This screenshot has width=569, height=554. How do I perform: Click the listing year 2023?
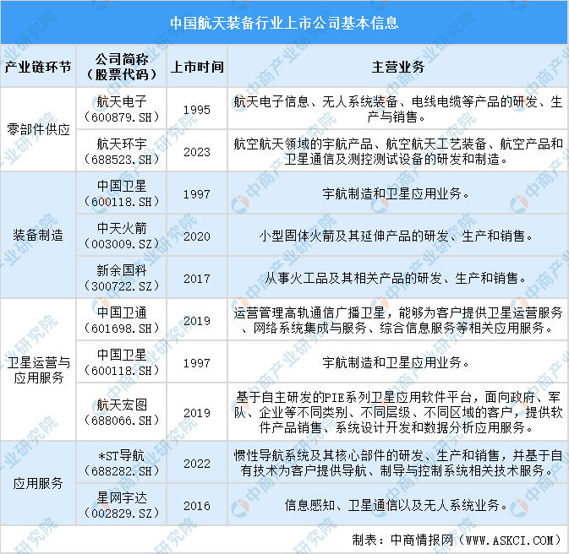tap(197, 151)
